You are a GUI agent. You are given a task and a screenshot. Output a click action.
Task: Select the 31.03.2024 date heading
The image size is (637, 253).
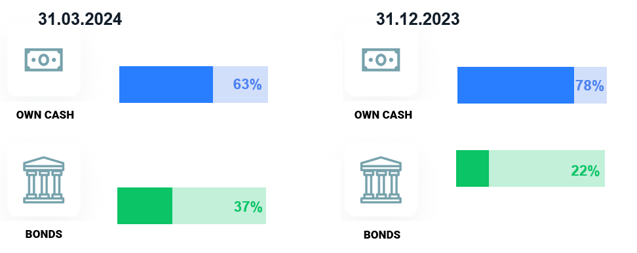click(80, 19)
